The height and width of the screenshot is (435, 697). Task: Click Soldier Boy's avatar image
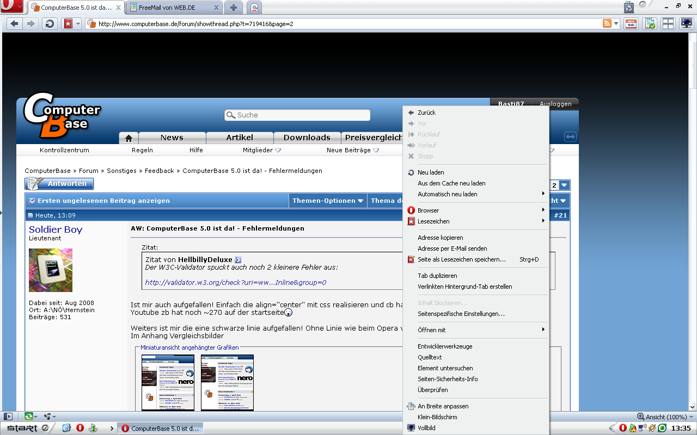point(51,270)
